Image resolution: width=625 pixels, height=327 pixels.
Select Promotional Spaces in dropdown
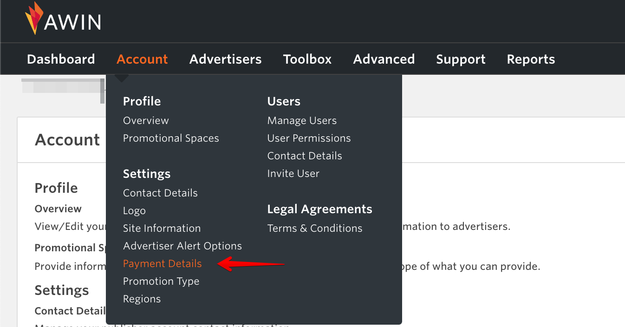pos(171,138)
